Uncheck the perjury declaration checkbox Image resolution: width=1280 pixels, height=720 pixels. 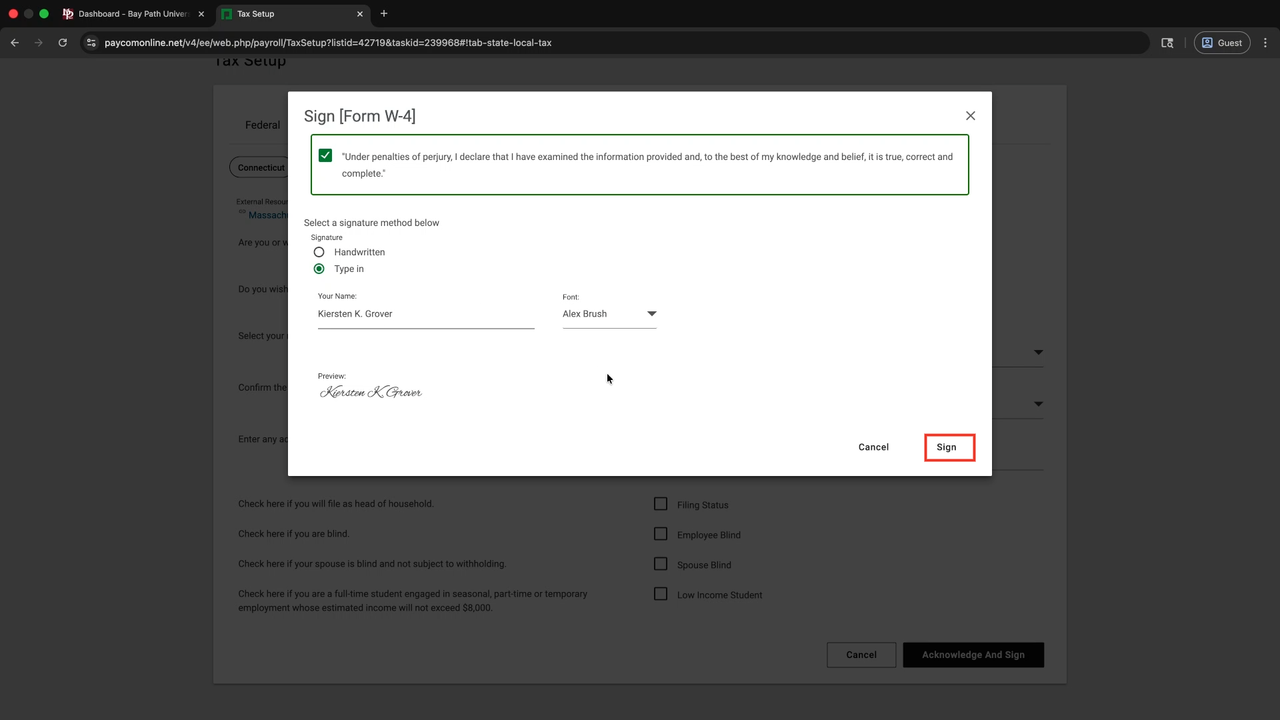pos(325,155)
